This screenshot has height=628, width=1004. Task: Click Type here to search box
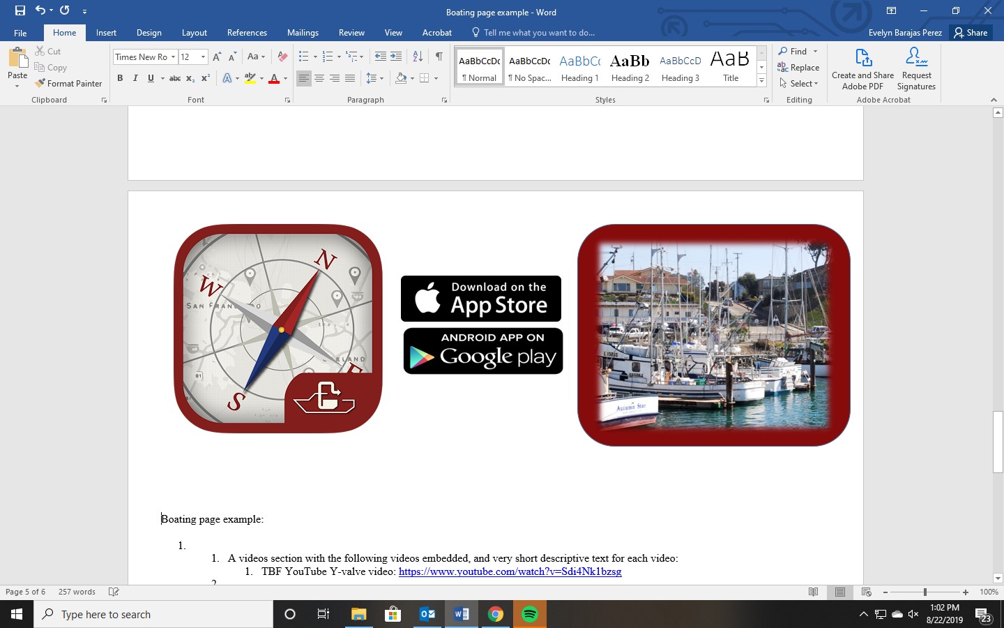153,614
